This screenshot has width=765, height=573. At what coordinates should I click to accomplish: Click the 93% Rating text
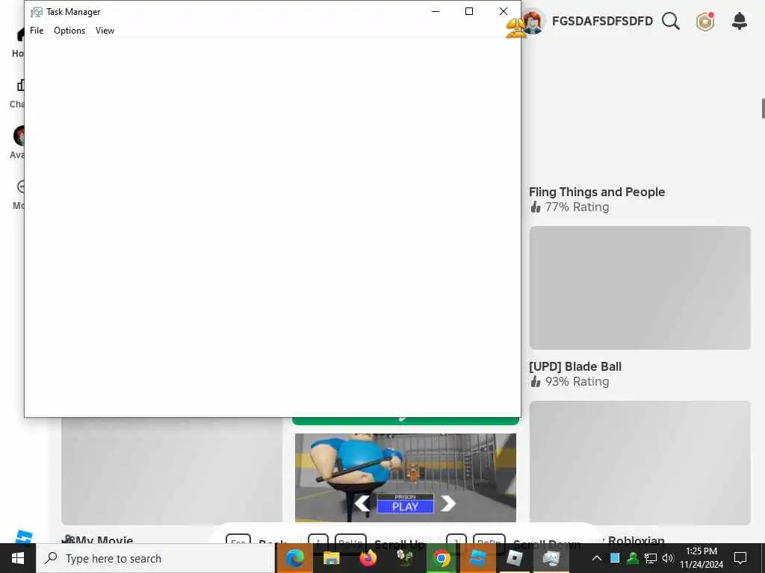pos(577,381)
